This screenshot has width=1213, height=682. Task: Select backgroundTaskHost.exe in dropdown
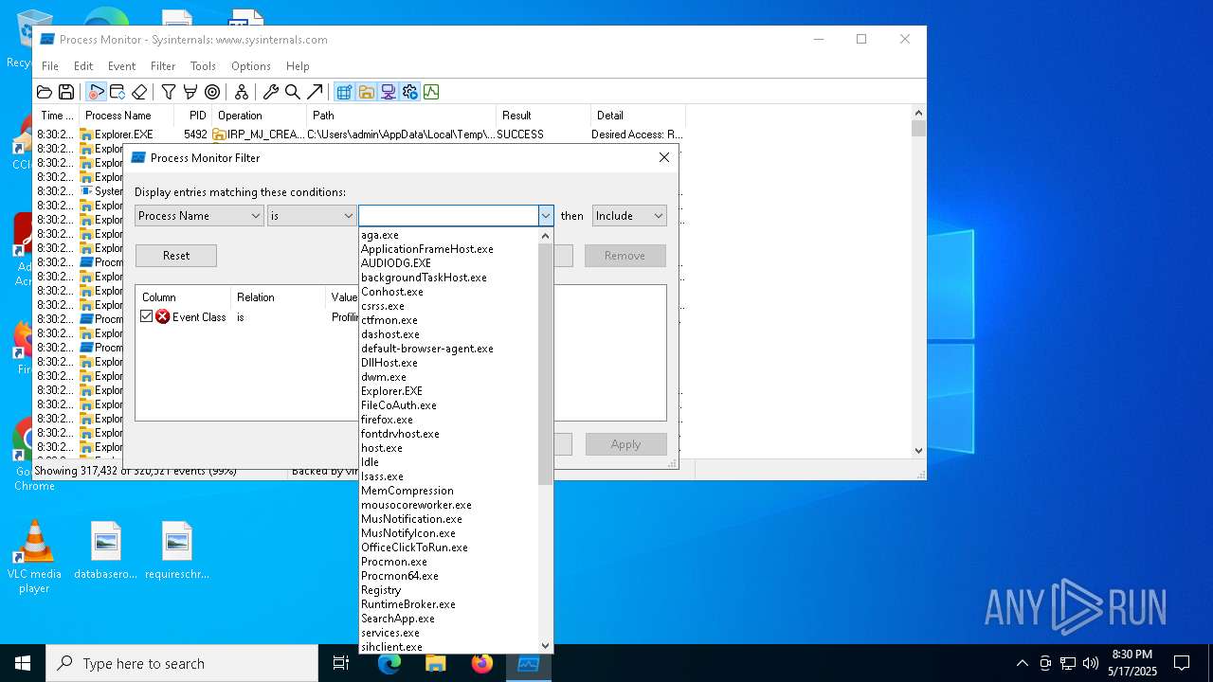point(448,278)
